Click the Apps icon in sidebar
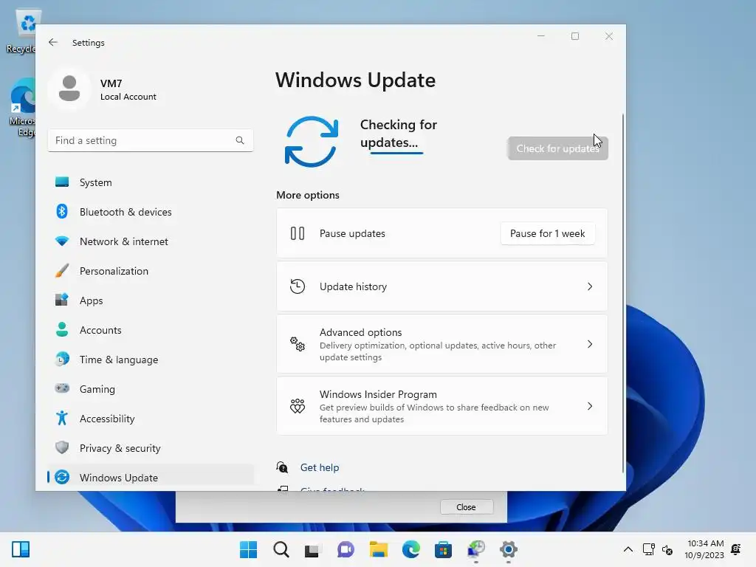This screenshot has height=567, width=756. (x=62, y=300)
